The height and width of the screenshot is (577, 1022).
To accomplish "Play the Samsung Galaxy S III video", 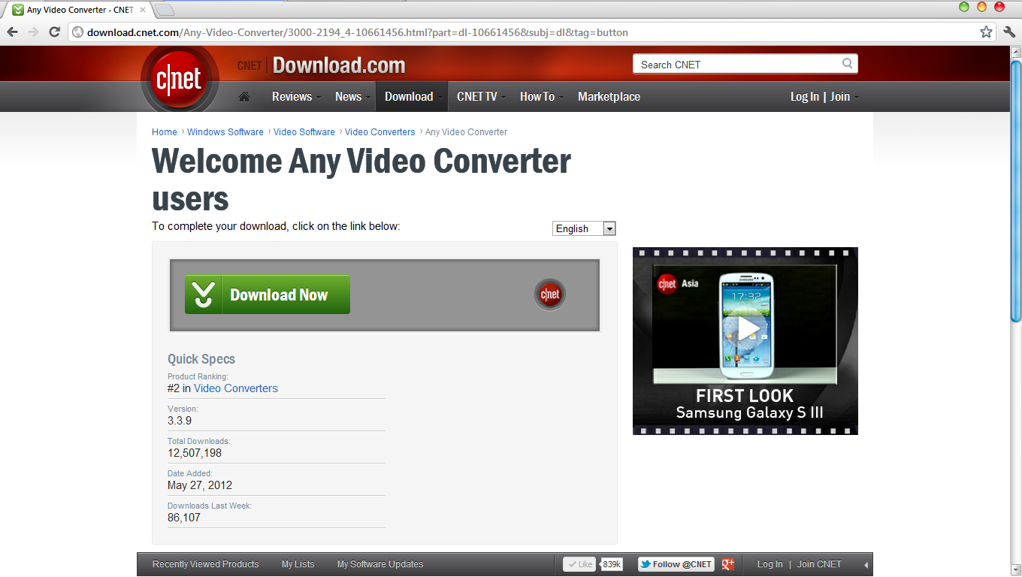I will 745,328.
